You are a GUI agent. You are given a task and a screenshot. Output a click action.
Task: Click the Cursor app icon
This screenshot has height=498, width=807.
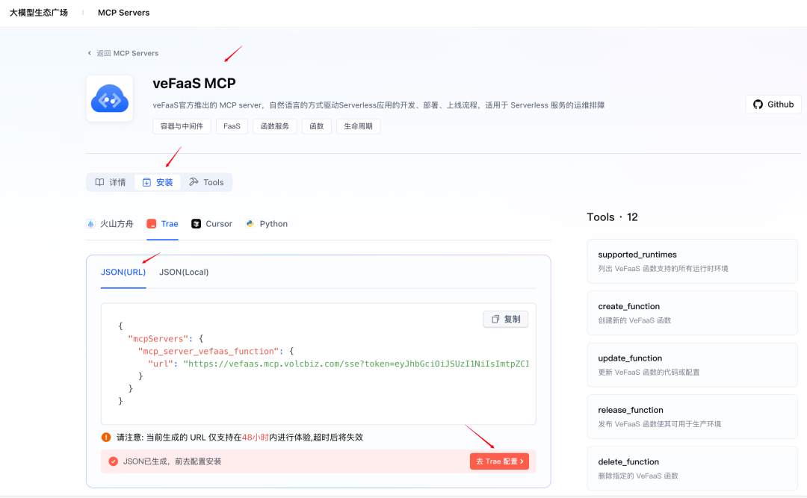pyautogui.click(x=196, y=224)
